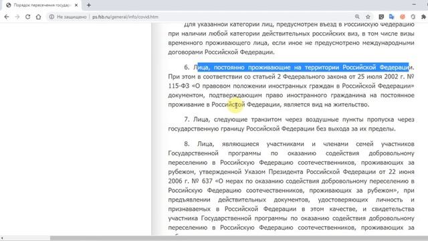Open a new tab with the plus button
The width and height of the screenshot is (428, 241).
pos(89,5)
